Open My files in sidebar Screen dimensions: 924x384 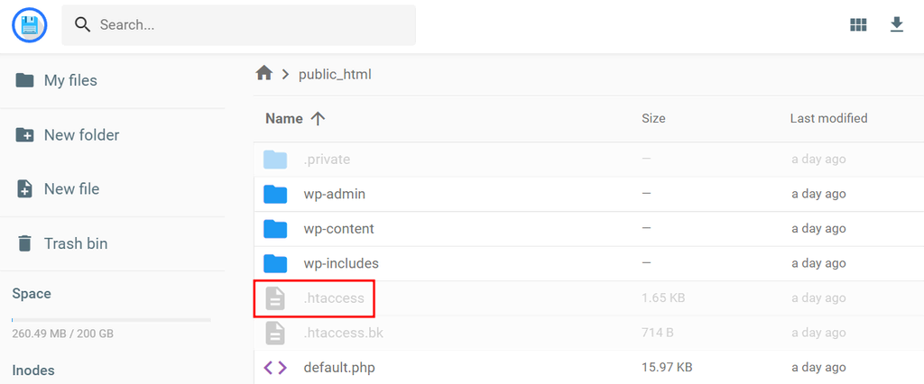69,80
